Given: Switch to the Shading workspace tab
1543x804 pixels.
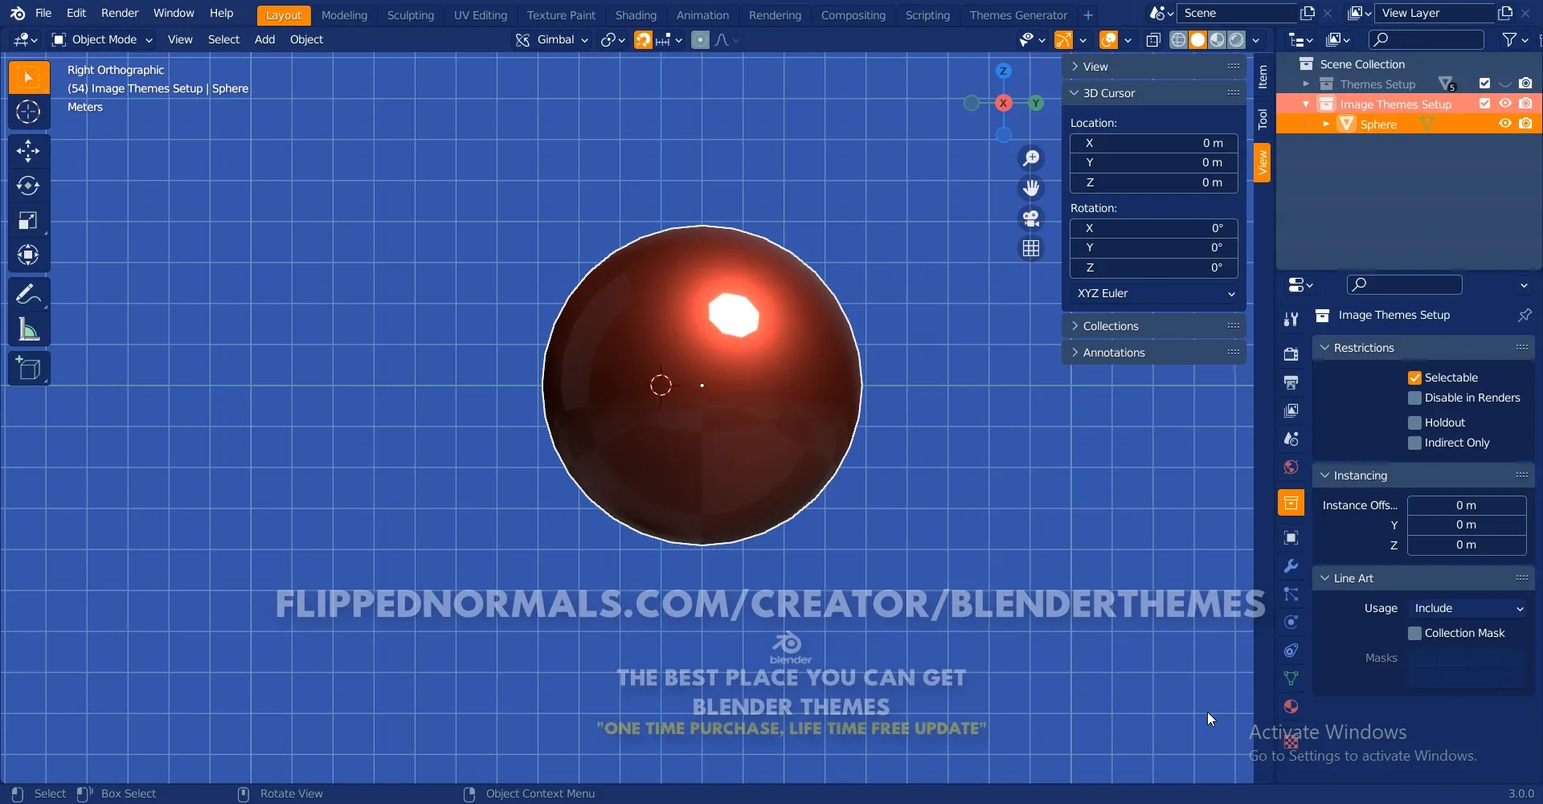Looking at the screenshot, I should tap(636, 14).
